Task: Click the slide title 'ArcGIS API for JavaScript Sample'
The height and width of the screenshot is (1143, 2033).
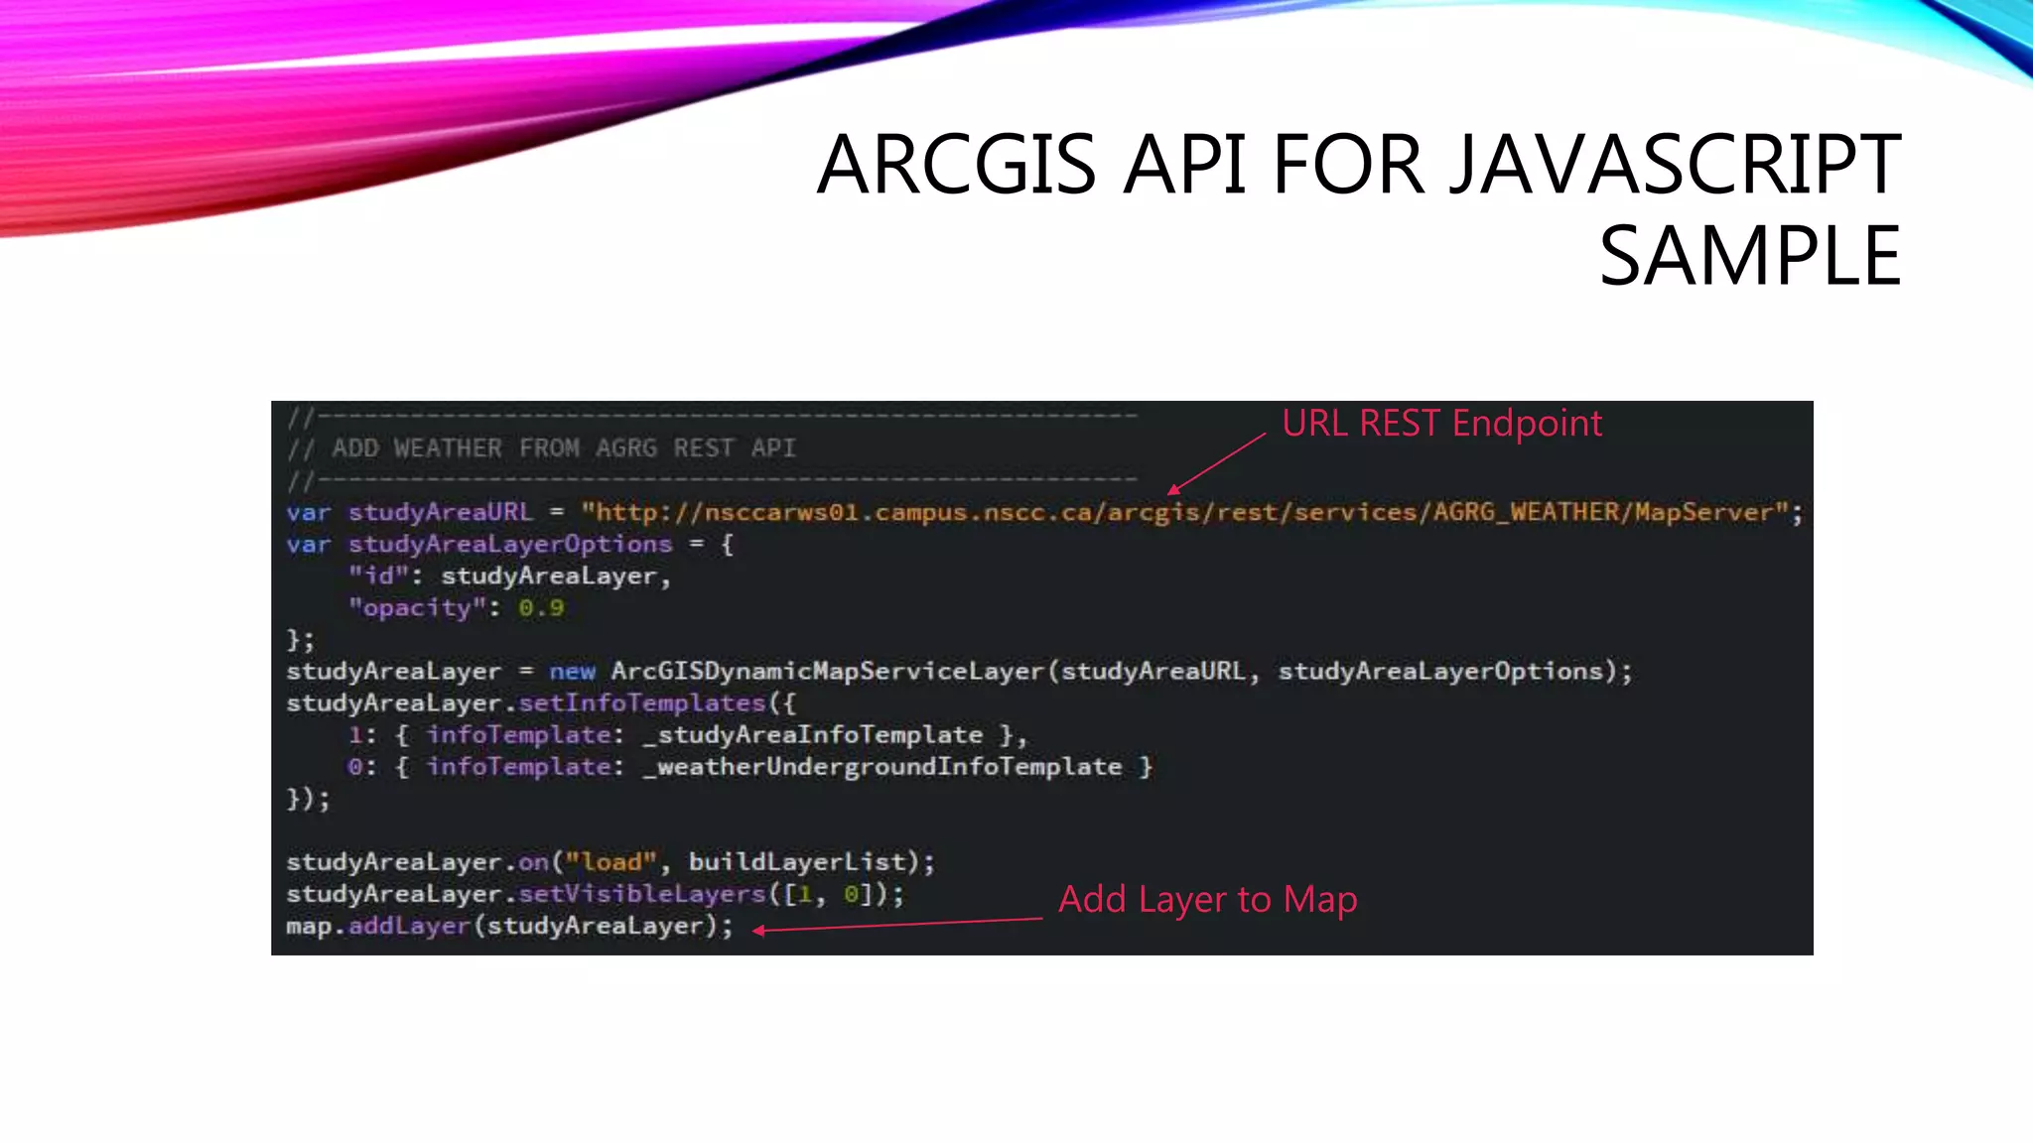Action: [x=1358, y=210]
